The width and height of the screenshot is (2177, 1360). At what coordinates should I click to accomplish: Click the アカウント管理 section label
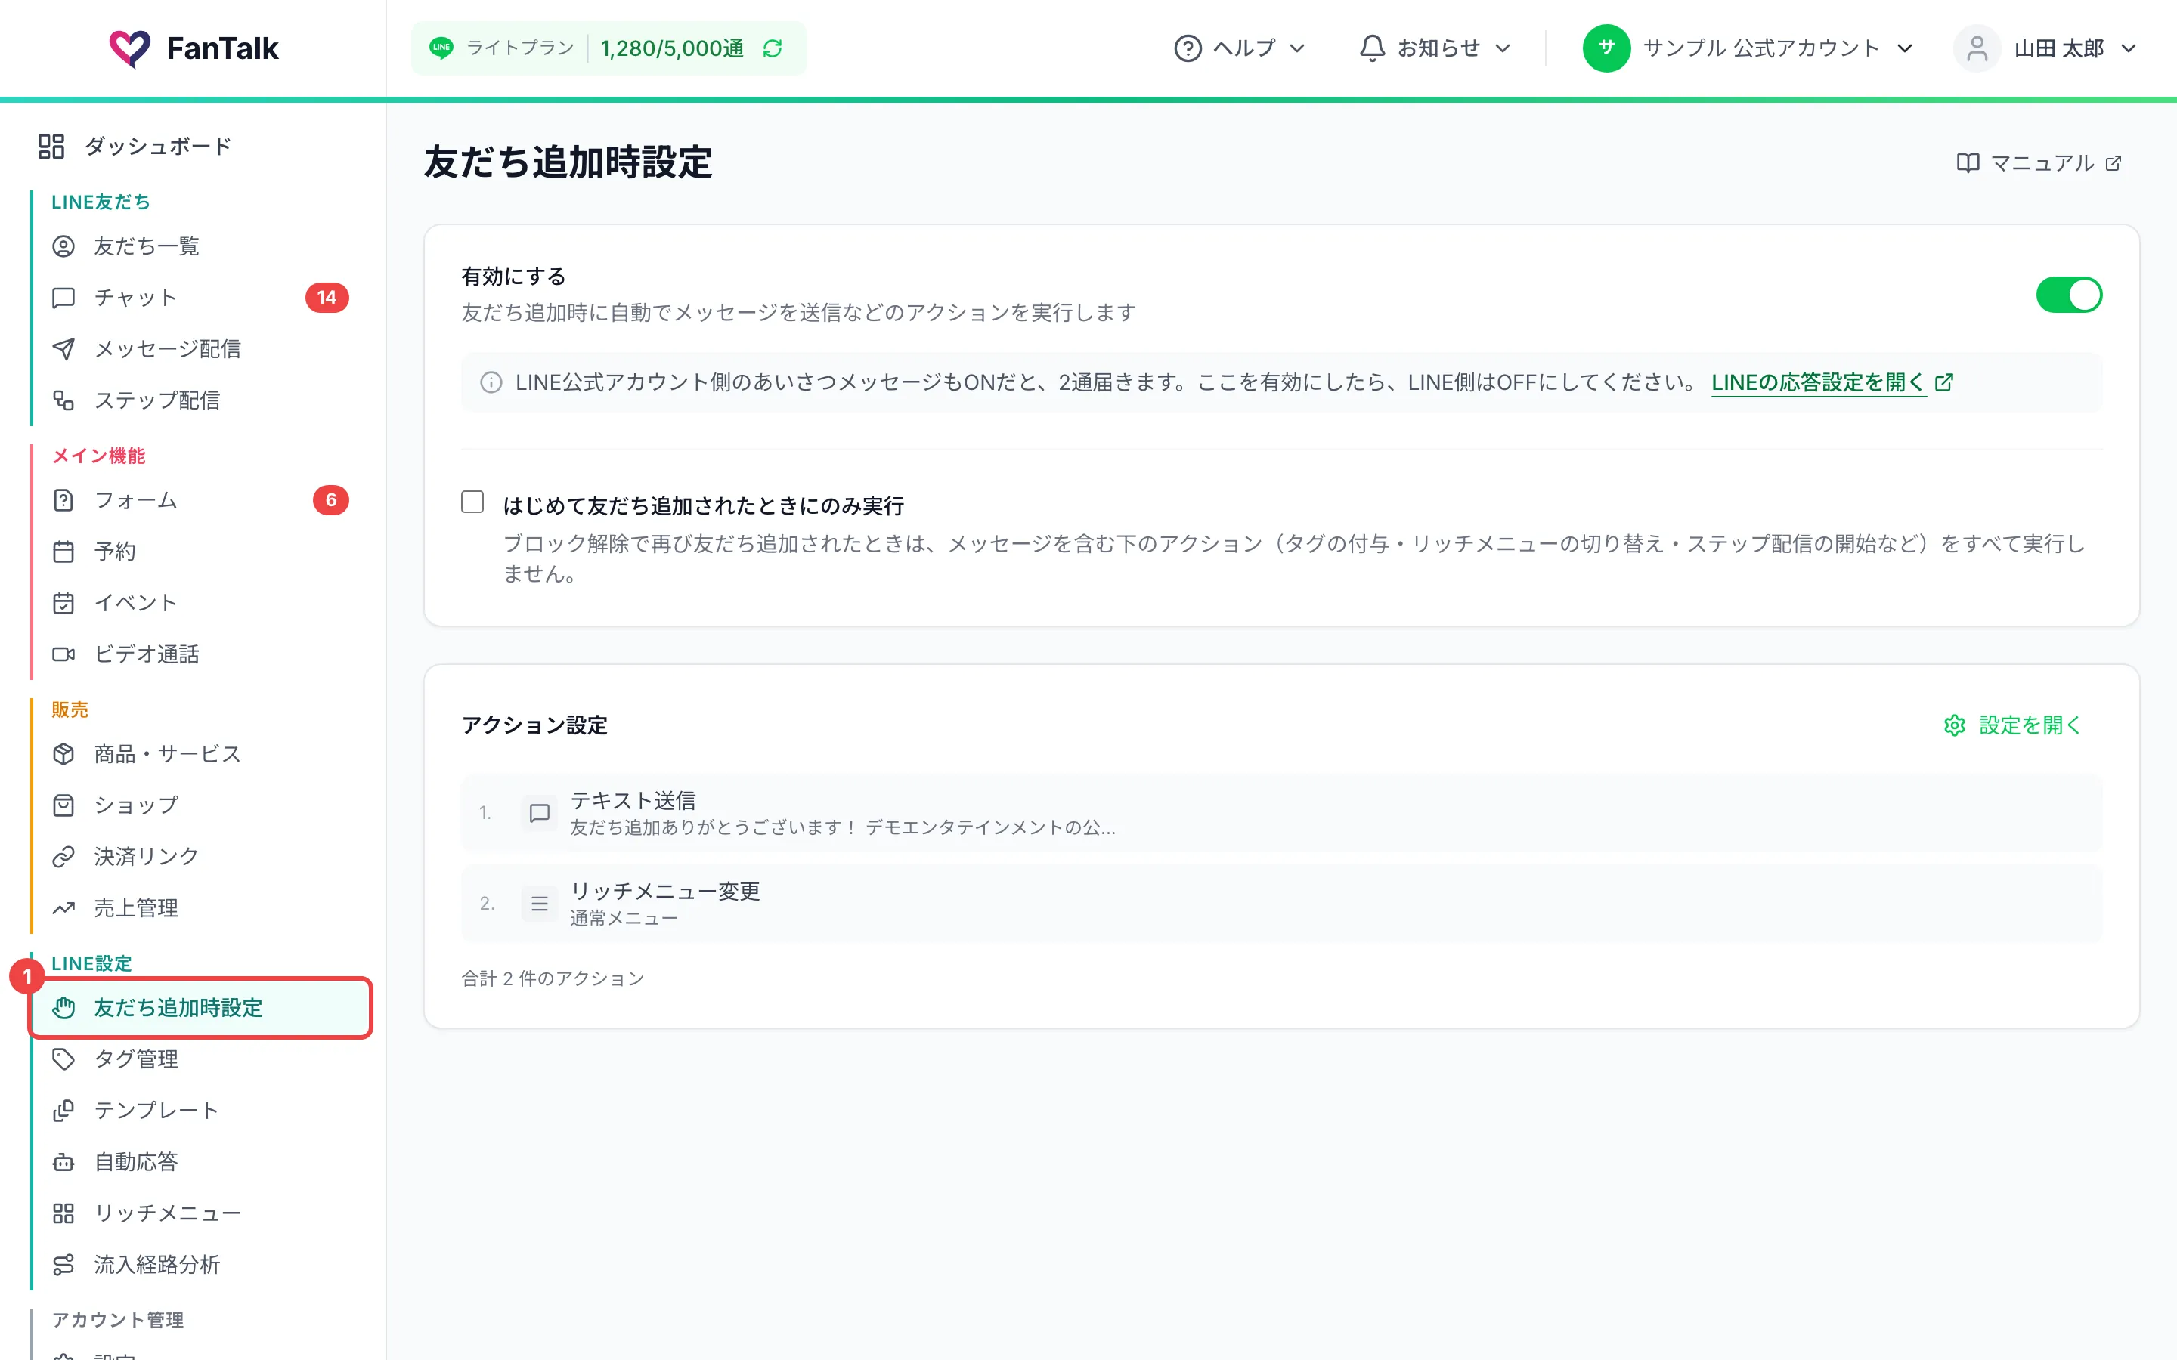(117, 1319)
